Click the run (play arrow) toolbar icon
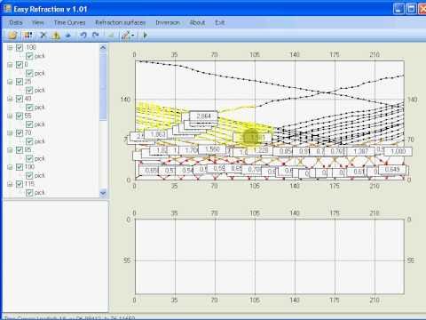 coord(145,36)
